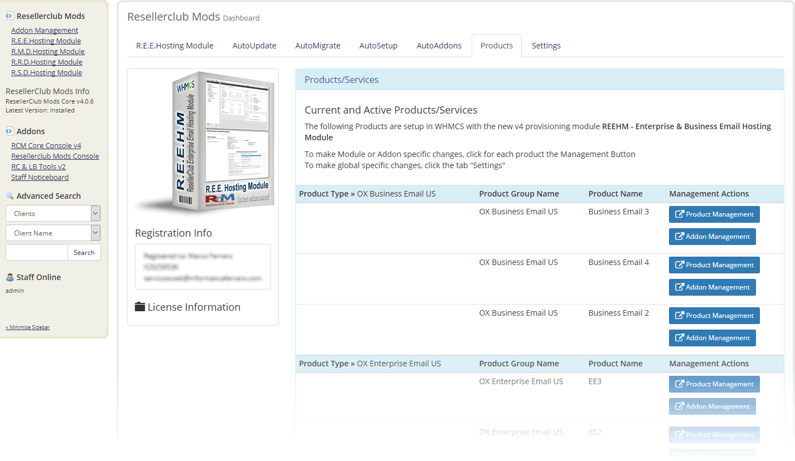Viewport: 795px width, 461px height.
Task: Switch to the R.E.E.Hosting Module tab
Action: pyautogui.click(x=174, y=46)
